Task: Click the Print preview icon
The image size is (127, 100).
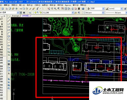Action: tap(10, 9)
